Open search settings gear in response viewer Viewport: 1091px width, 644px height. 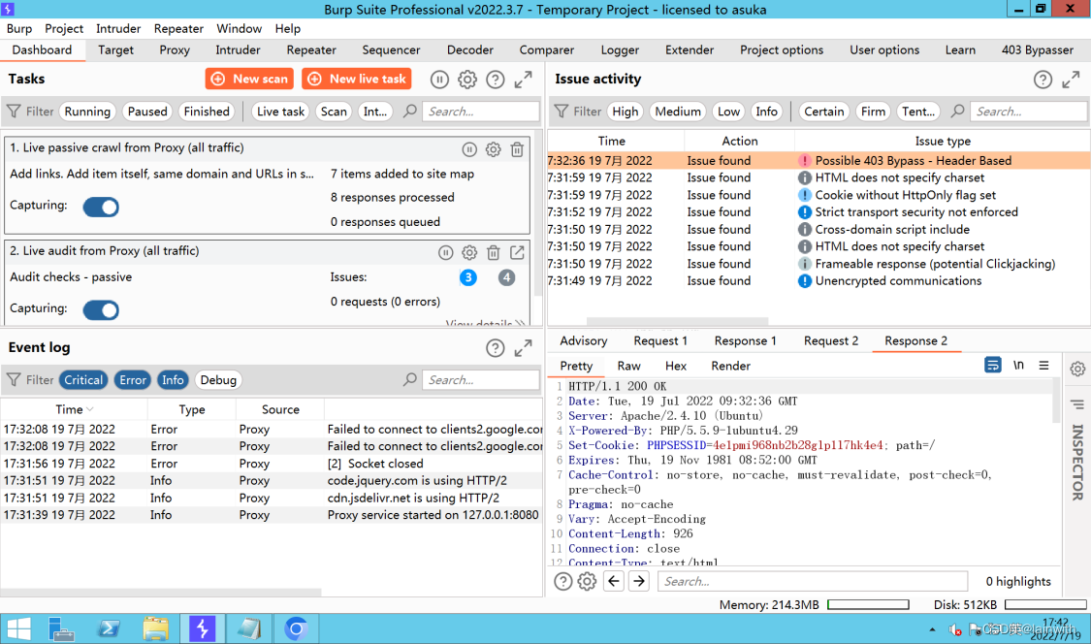click(588, 581)
